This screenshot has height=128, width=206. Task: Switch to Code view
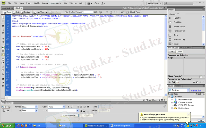pos(7,12)
